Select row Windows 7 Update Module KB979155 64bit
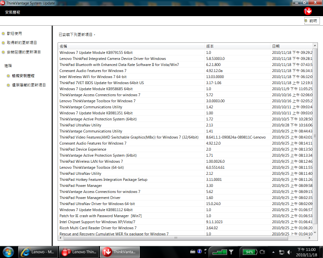The height and width of the screenshot is (258, 323). [x=185, y=52]
